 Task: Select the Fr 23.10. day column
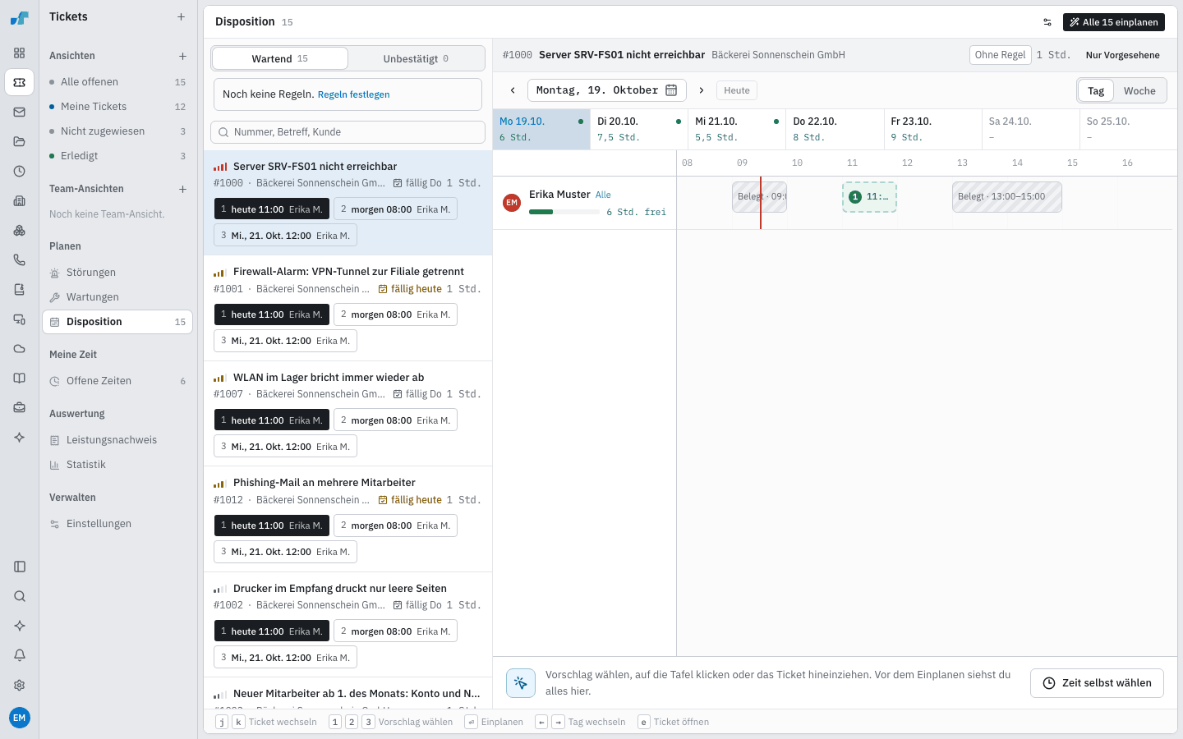point(932,129)
